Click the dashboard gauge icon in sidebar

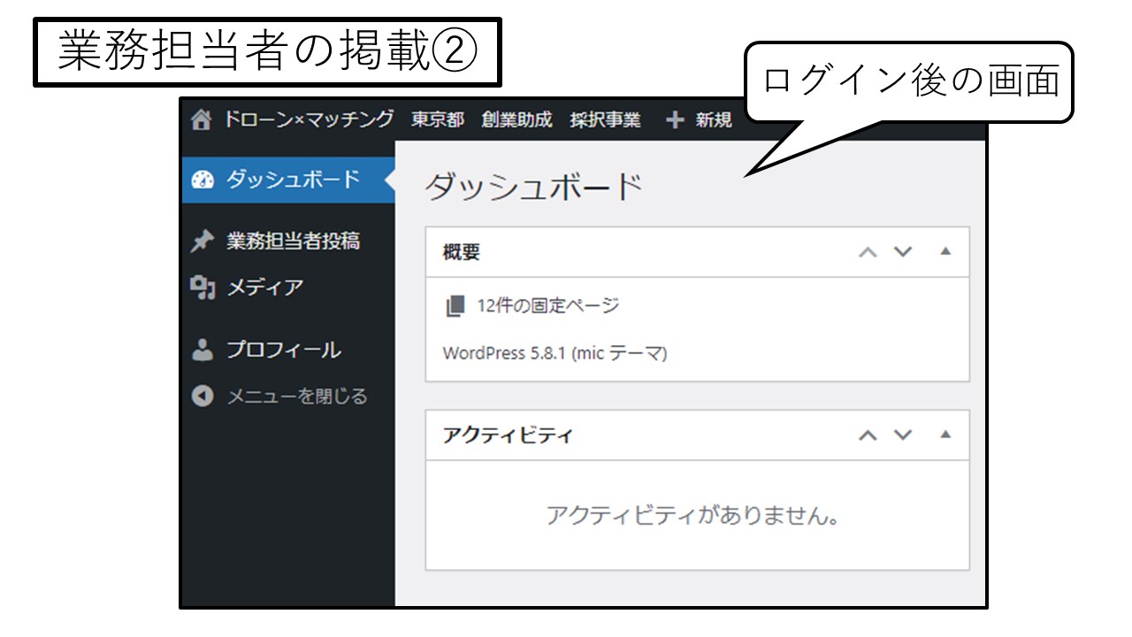(x=203, y=180)
